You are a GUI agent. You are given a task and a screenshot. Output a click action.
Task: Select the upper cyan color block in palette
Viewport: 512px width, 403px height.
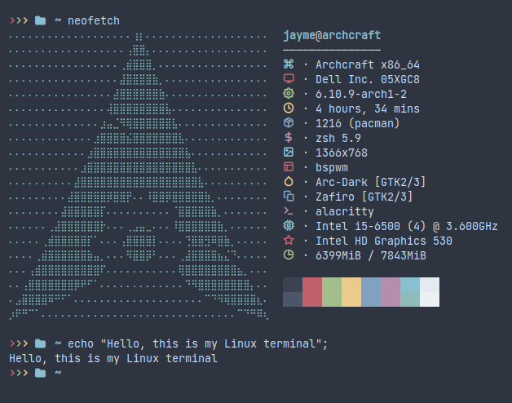pyautogui.click(x=410, y=285)
